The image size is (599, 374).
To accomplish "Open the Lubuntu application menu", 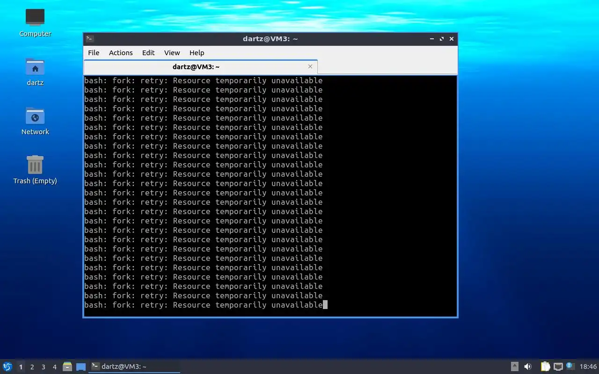I will click(x=7, y=367).
